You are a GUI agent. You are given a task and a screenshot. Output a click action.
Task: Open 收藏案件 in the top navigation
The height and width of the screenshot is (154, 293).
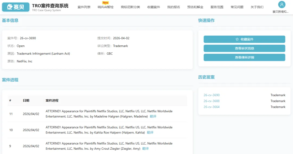pos(154,7)
